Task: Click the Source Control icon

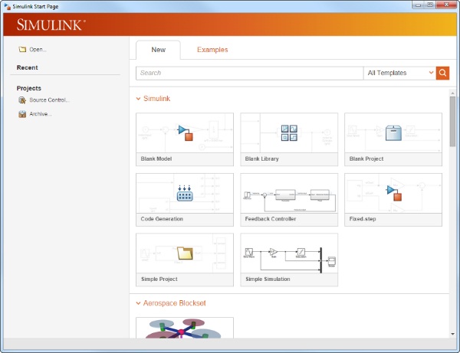Action: pos(22,100)
